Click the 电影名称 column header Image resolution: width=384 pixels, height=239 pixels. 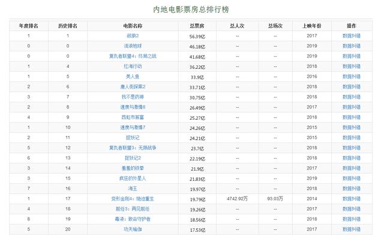(133, 26)
